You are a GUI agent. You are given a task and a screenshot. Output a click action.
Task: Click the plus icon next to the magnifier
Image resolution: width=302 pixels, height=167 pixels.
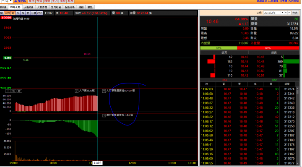(x=10, y=1)
